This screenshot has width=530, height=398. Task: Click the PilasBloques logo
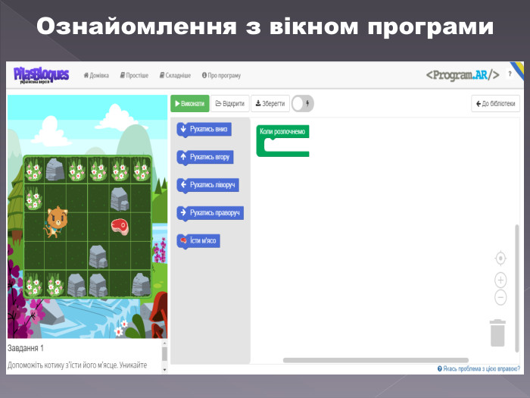click(41, 75)
